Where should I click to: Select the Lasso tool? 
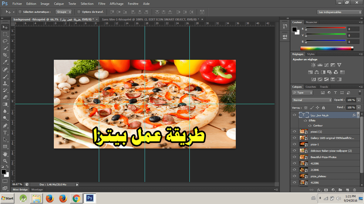coord(5,41)
